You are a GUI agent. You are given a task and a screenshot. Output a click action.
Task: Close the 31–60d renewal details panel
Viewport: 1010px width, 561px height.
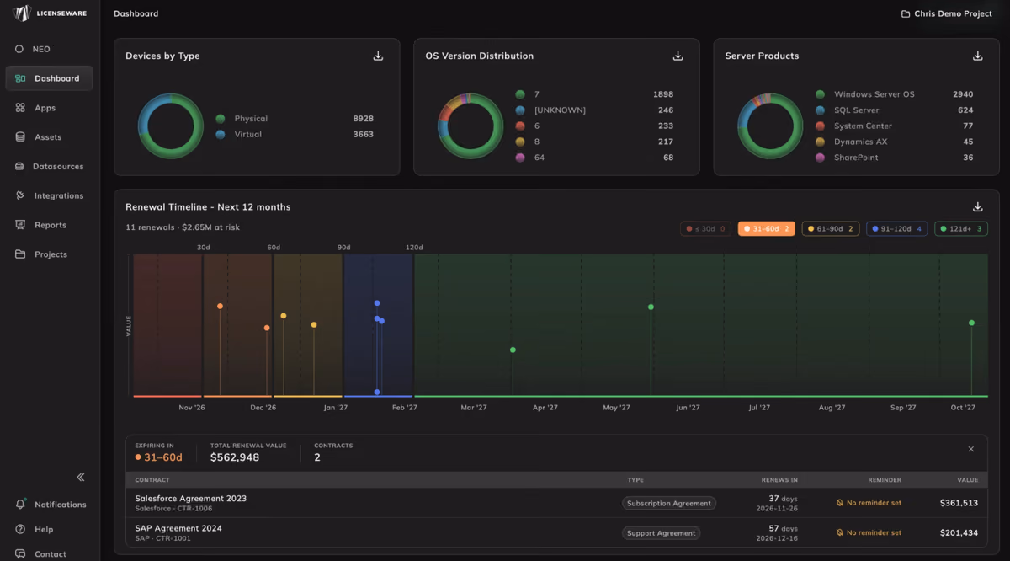[x=970, y=449]
